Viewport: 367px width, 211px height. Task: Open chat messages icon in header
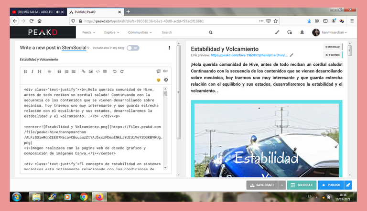290,32
